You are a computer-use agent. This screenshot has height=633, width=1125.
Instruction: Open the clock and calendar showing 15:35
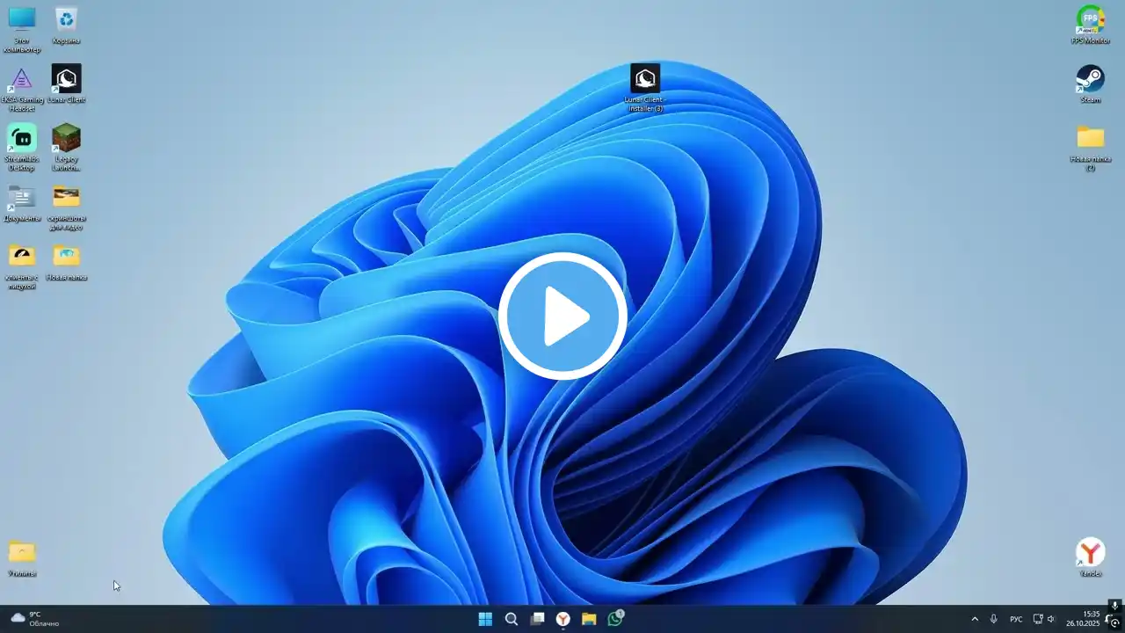1084,619
